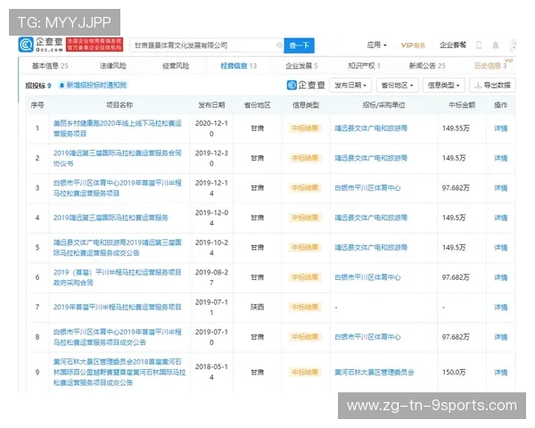
Task: Click the 查一下 search button
Action: [299, 45]
